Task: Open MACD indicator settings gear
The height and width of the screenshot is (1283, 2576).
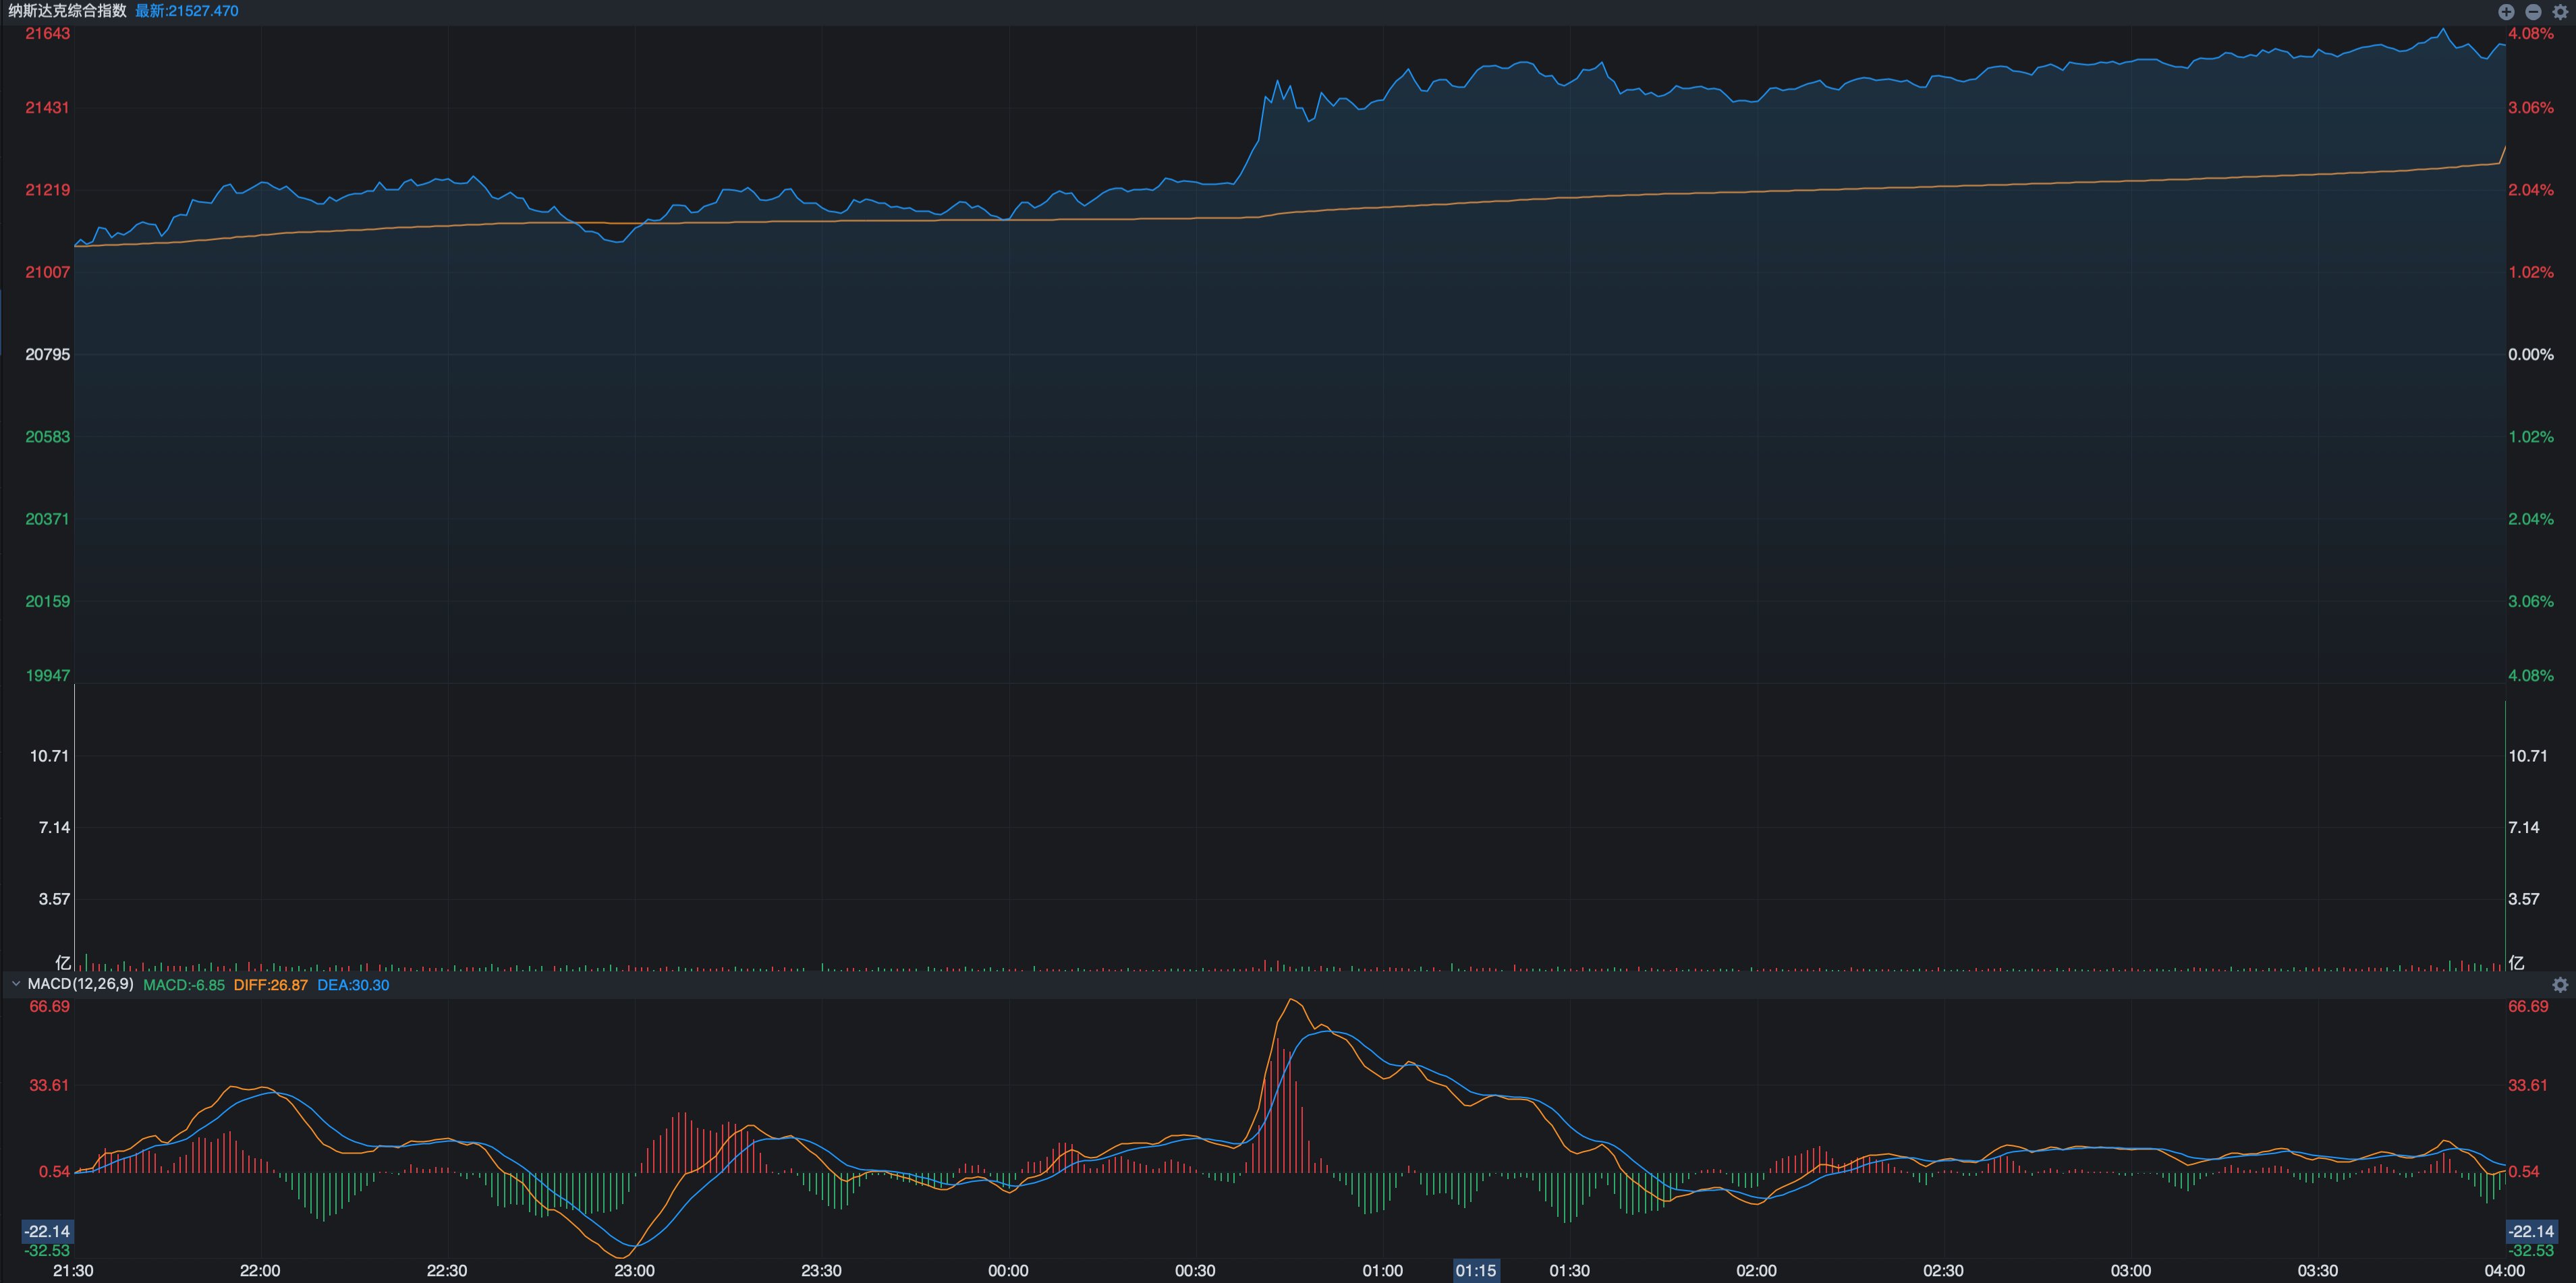Action: coord(2560,985)
